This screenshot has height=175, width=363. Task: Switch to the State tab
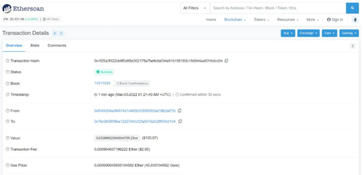pos(35,45)
